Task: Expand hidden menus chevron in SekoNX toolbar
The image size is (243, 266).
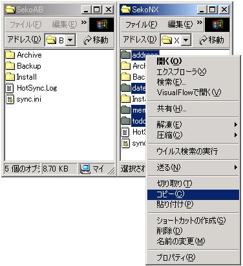Action: click(200, 23)
